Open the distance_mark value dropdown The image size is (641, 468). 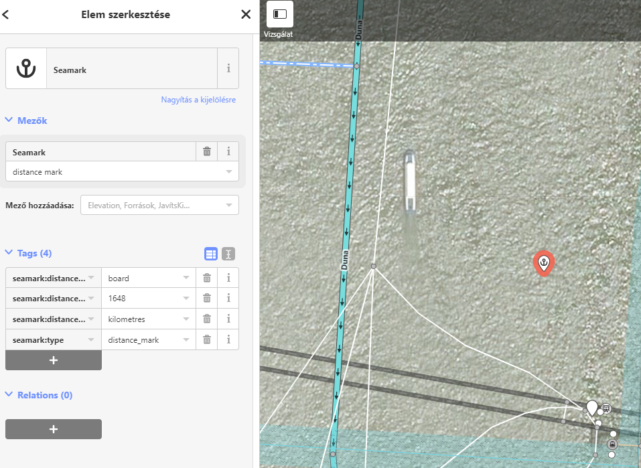pyautogui.click(x=186, y=339)
